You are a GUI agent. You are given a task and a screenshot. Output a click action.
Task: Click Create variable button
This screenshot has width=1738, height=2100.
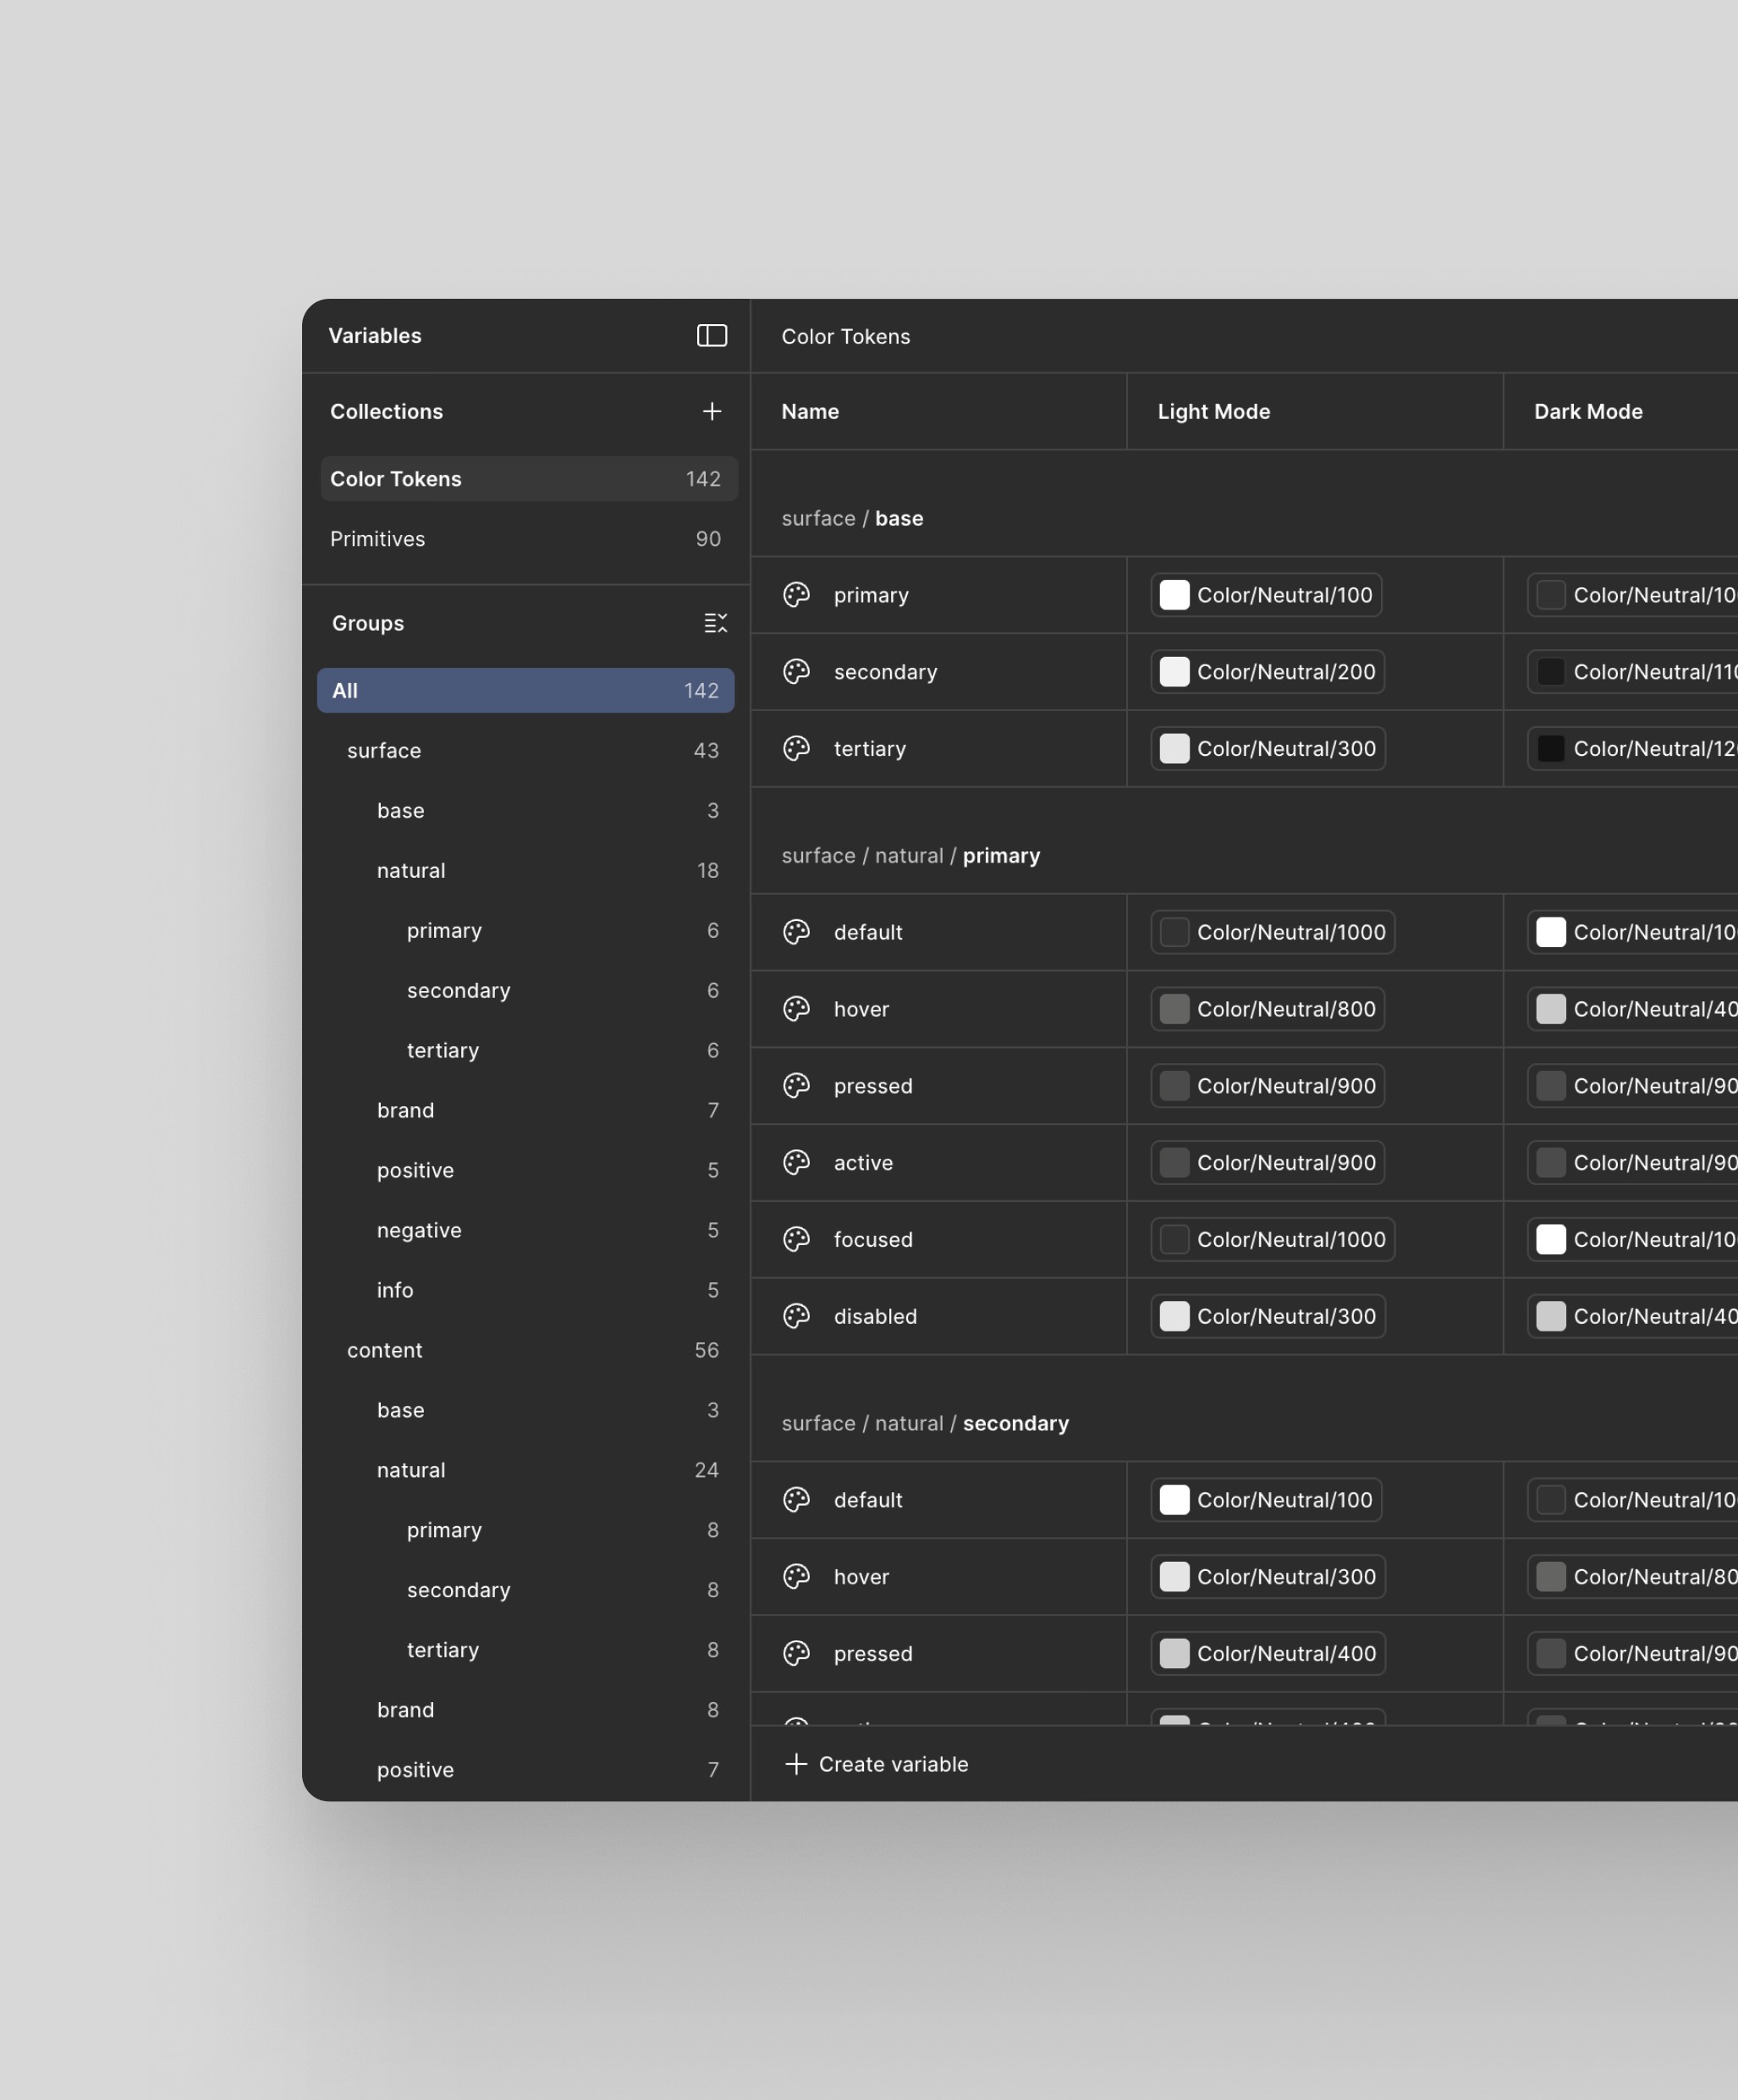(x=877, y=1764)
